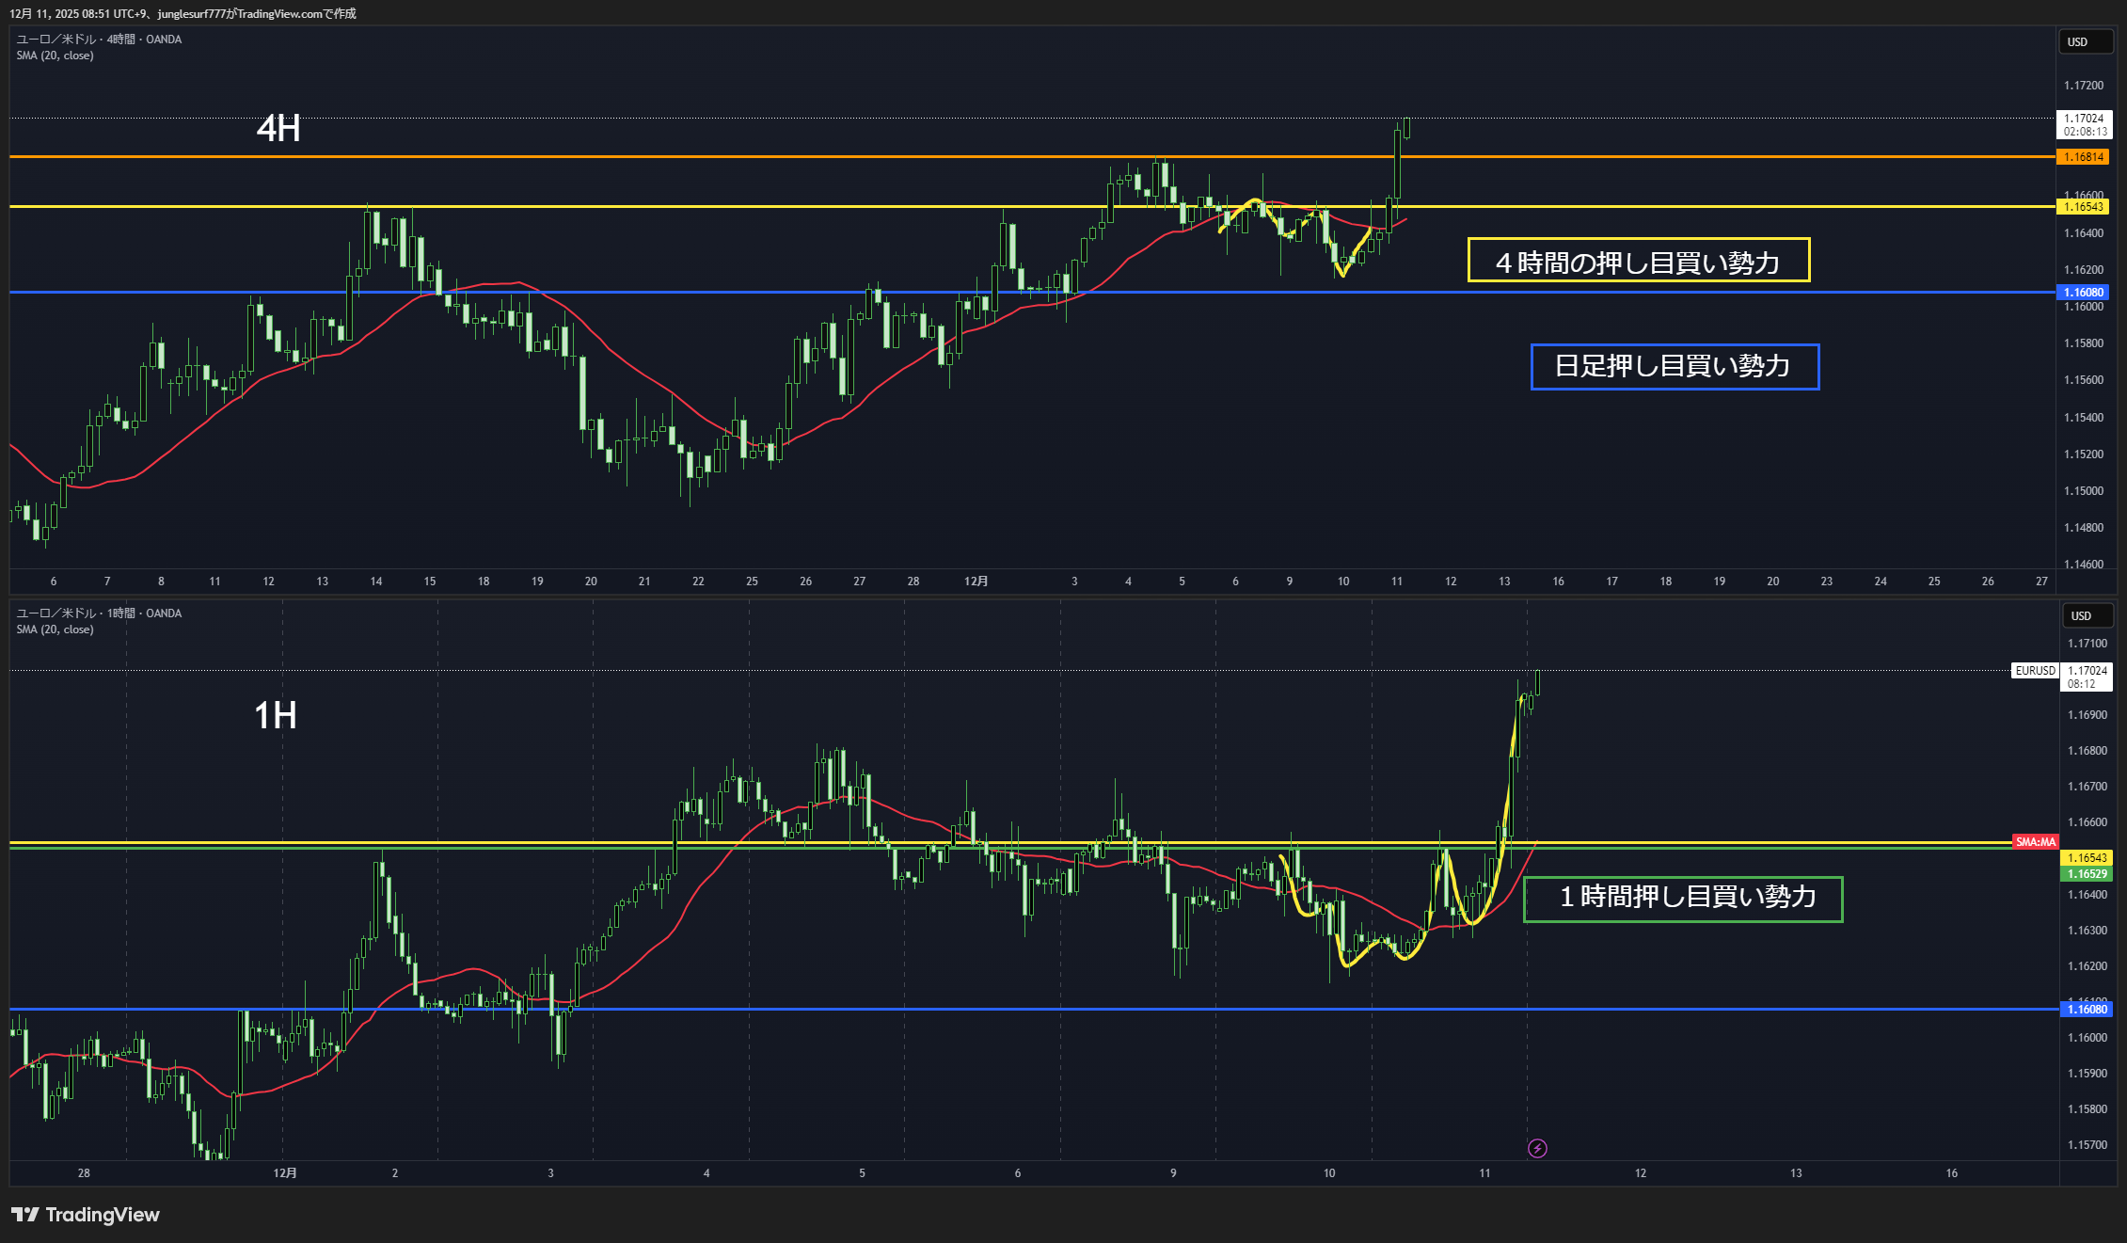Click the yellow 1.16543 label on 1H chart
This screenshot has height=1243, width=2127.
pos(2086,858)
